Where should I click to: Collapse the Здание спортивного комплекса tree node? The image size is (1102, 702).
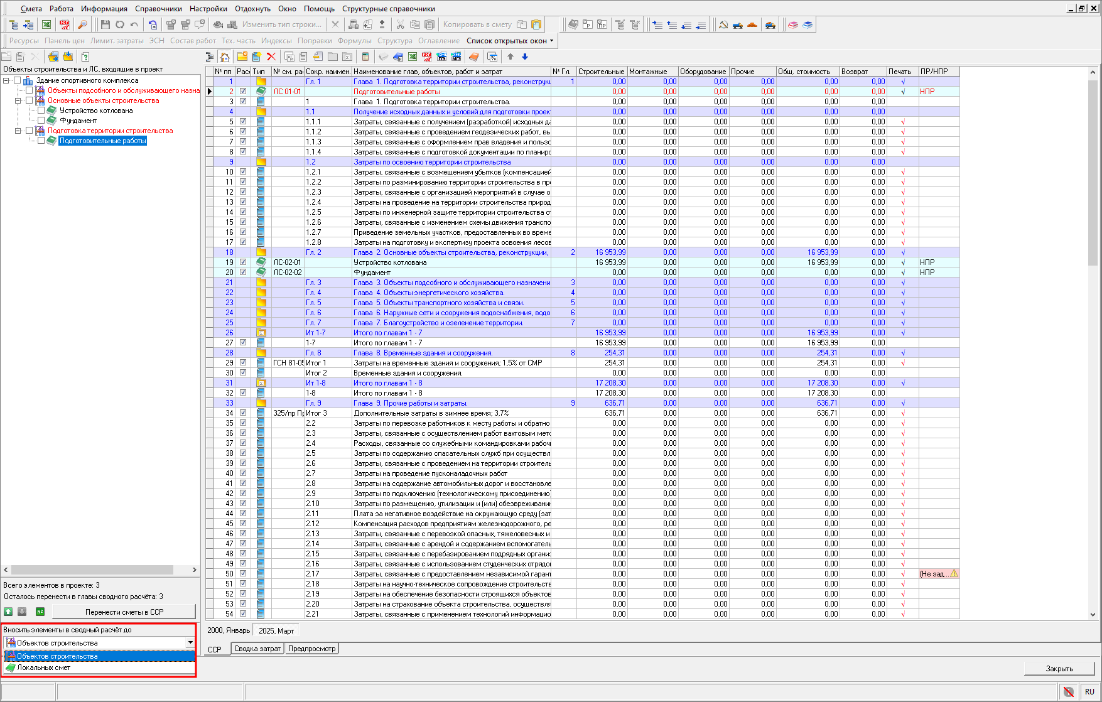click(x=6, y=80)
